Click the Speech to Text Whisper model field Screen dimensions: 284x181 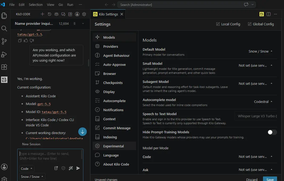[x=256, y=116]
